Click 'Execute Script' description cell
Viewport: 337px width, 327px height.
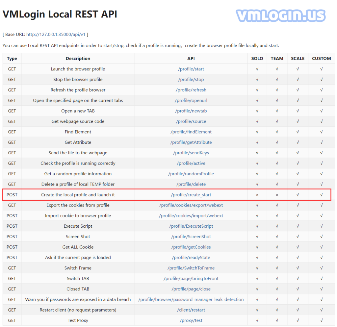(x=78, y=226)
